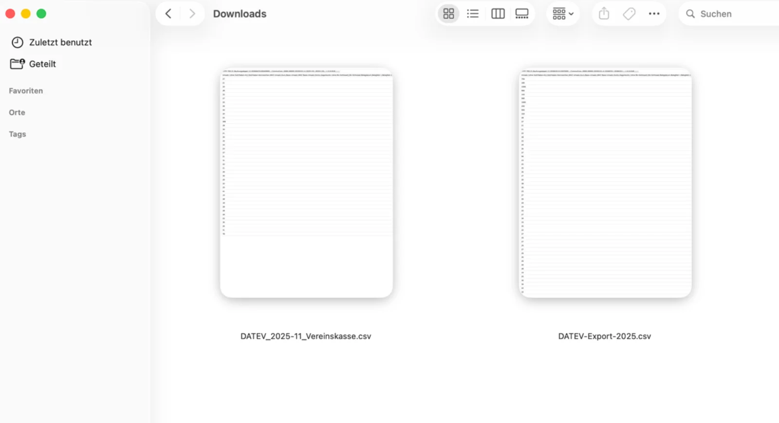
Task: Click the magnifying glass search icon
Action: click(x=690, y=14)
